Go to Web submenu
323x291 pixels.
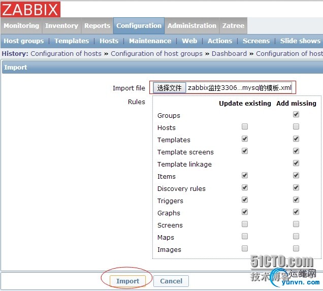[x=189, y=41]
